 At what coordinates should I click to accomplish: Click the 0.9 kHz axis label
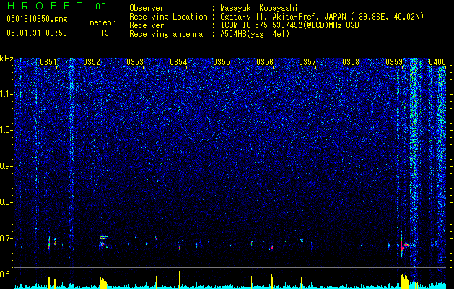(x=5, y=166)
